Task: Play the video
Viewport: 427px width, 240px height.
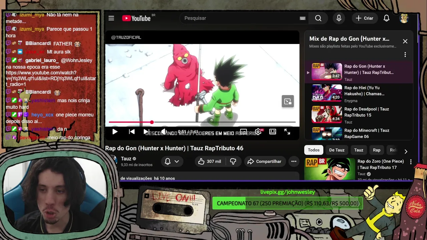Action: (x=115, y=132)
